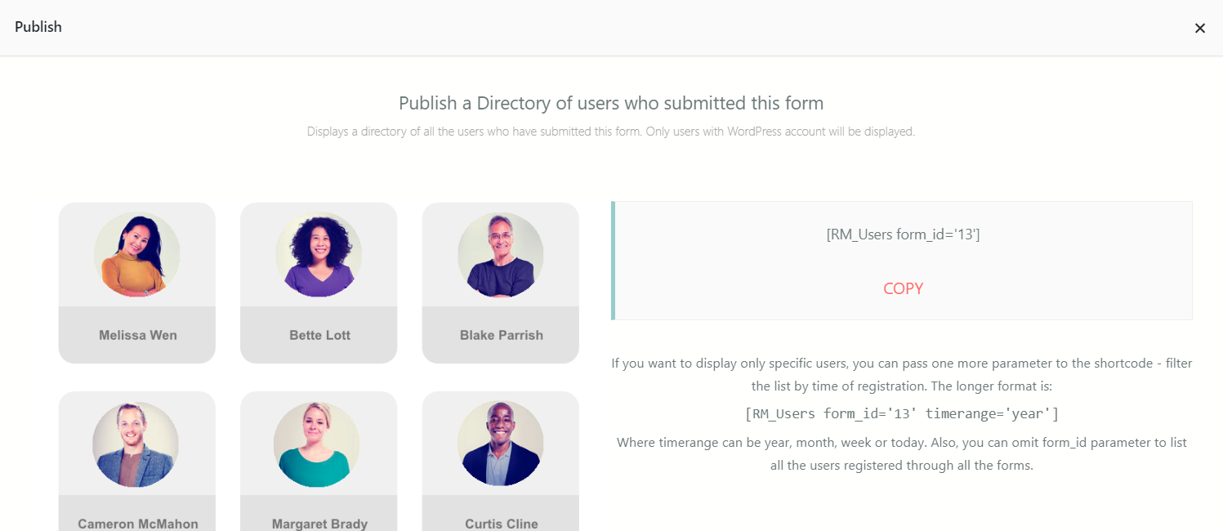Click the Margaret Brady name label
Screen dimensions: 1223x531
tap(319, 524)
